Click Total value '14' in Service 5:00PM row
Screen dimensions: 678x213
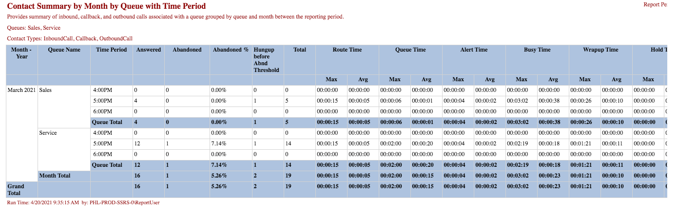pyautogui.click(x=289, y=143)
